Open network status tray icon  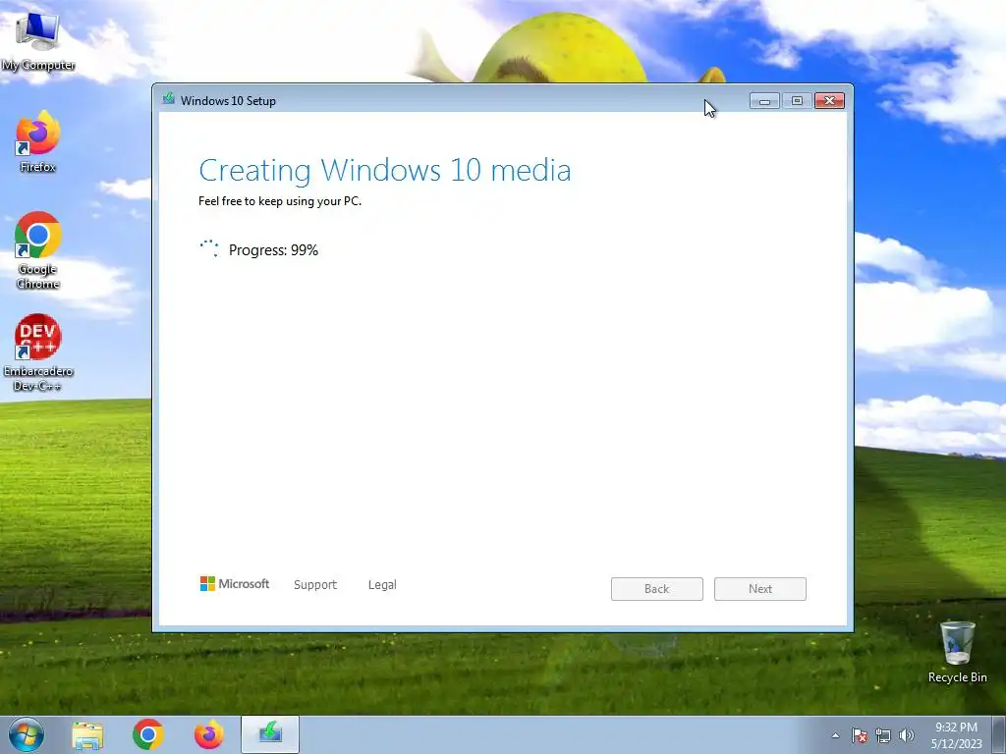[x=883, y=735]
